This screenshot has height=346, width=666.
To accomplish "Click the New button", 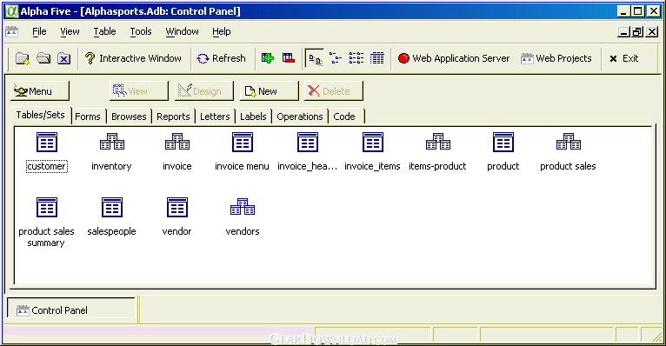I will pos(269,91).
